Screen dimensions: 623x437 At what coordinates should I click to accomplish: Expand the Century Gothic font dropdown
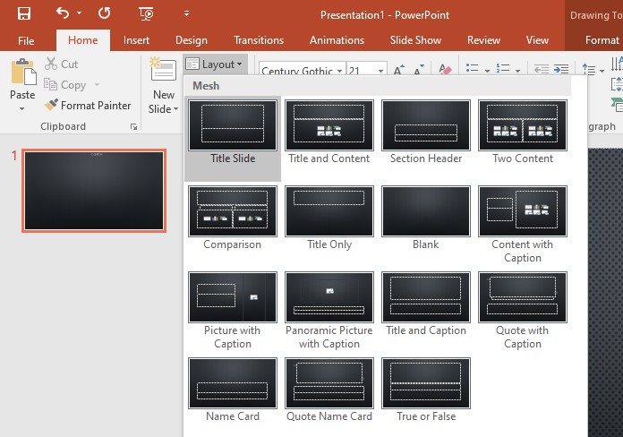340,71
